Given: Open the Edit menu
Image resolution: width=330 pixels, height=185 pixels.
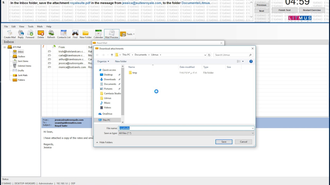Looking at the screenshot, I should [x=13, y=26].
